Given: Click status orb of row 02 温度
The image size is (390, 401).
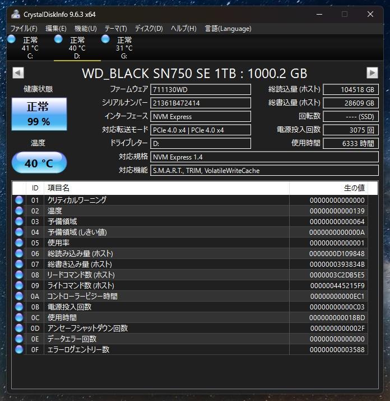Looking at the screenshot, I should pyautogui.click(x=19, y=211).
